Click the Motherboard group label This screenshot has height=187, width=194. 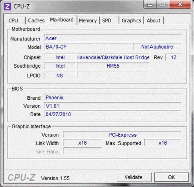pos(26,29)
